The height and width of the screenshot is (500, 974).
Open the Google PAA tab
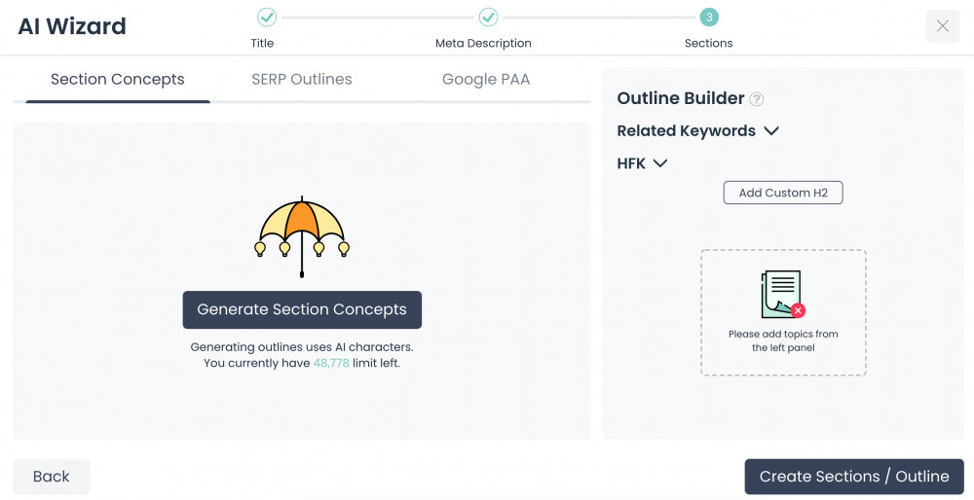pos(486,80)
